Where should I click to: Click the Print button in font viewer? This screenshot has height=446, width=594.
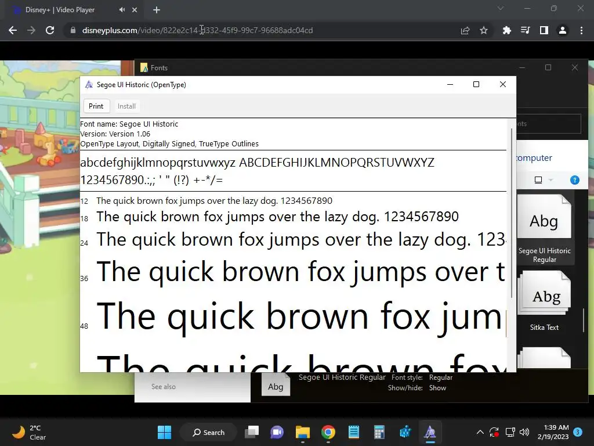(96, 106)
